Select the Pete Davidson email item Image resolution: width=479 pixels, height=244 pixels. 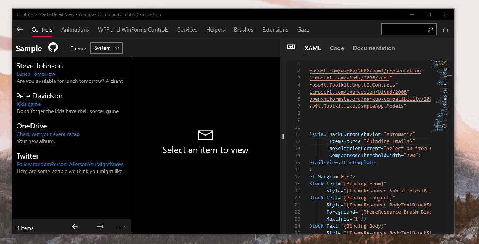71,103
